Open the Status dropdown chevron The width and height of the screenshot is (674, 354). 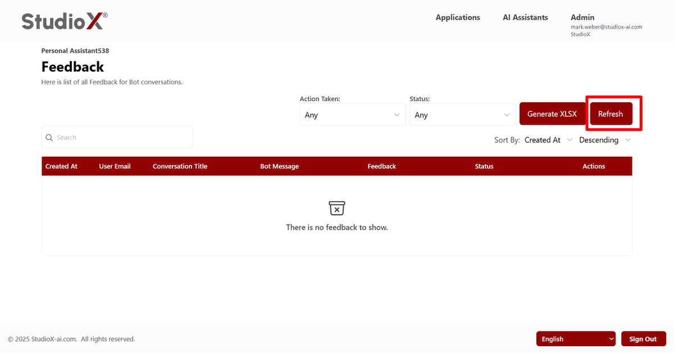(x=508, y=114)
